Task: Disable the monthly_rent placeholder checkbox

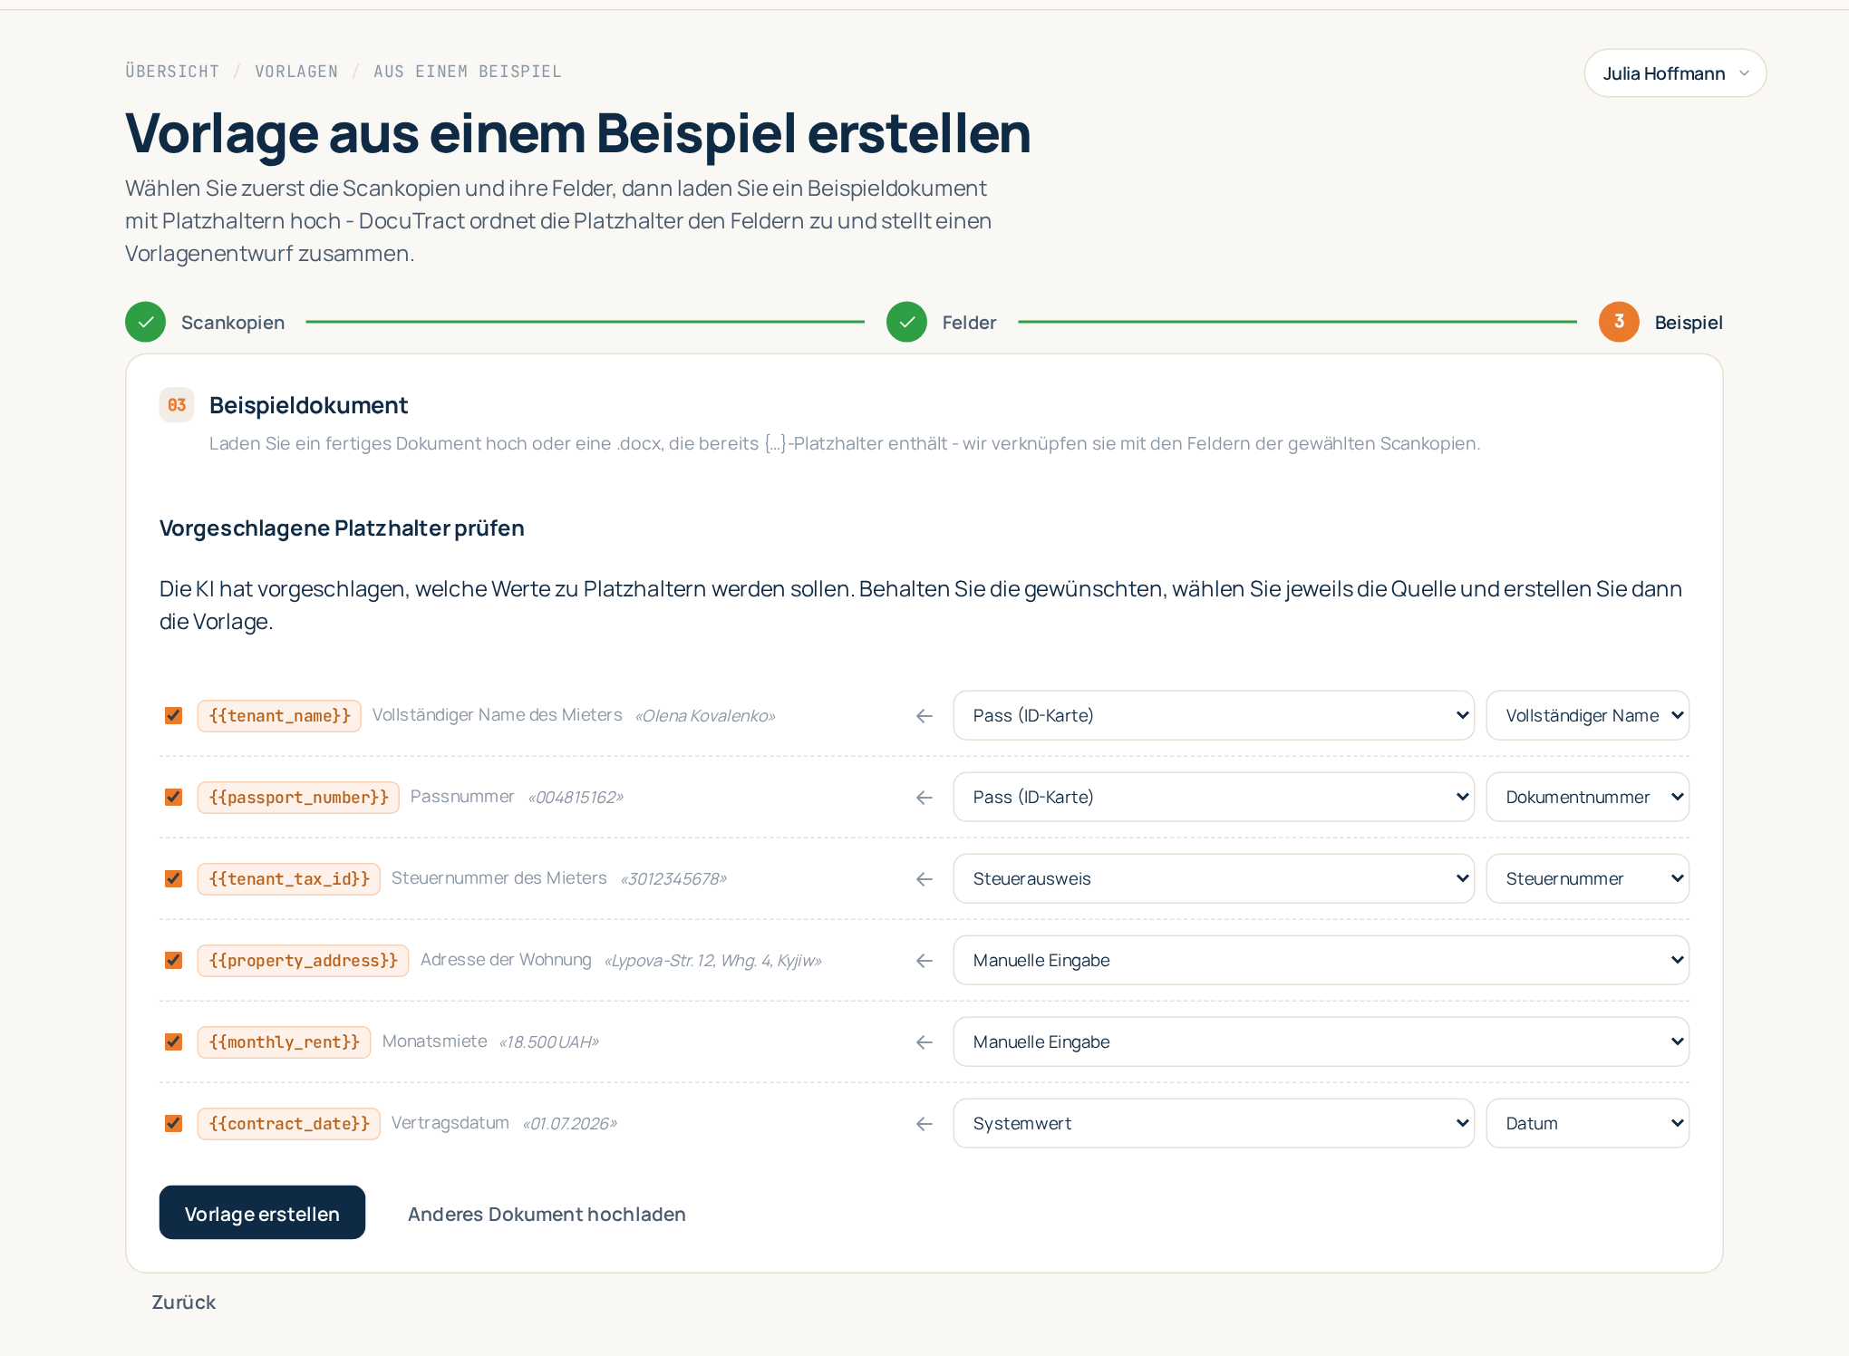Action: coord(173,1042)
